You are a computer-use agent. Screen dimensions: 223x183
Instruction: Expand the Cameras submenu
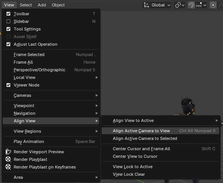pyautogui.click(x=51, y=95)
